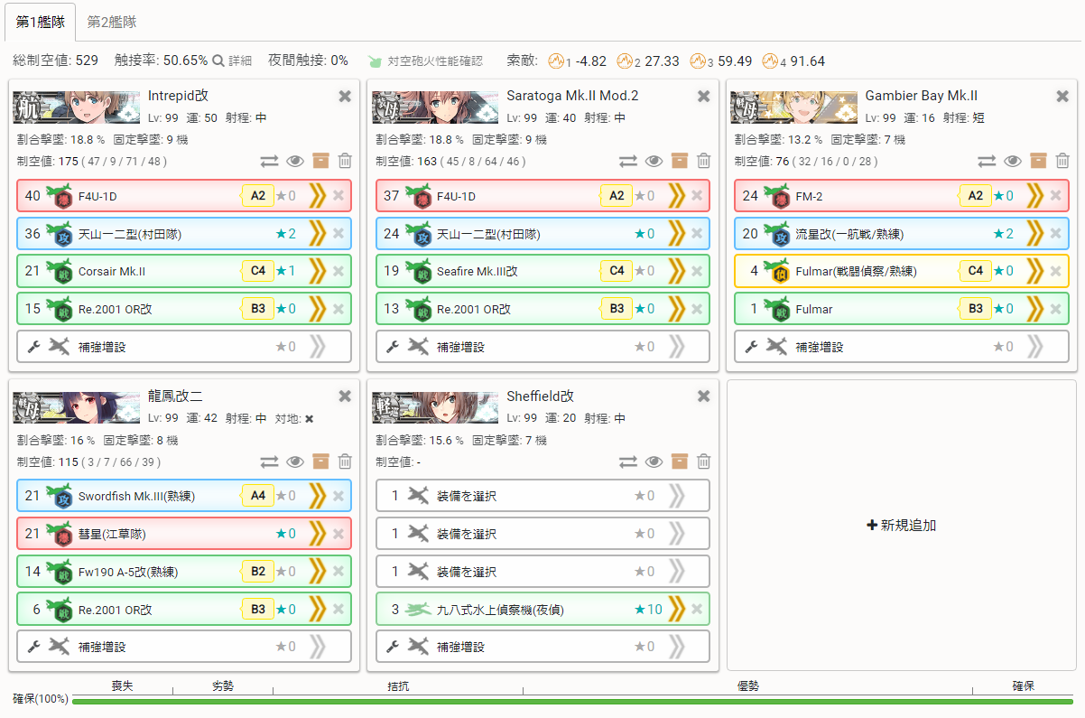Click Saratoga Mk.II Mod.2 ship portrait

[435, 107]
